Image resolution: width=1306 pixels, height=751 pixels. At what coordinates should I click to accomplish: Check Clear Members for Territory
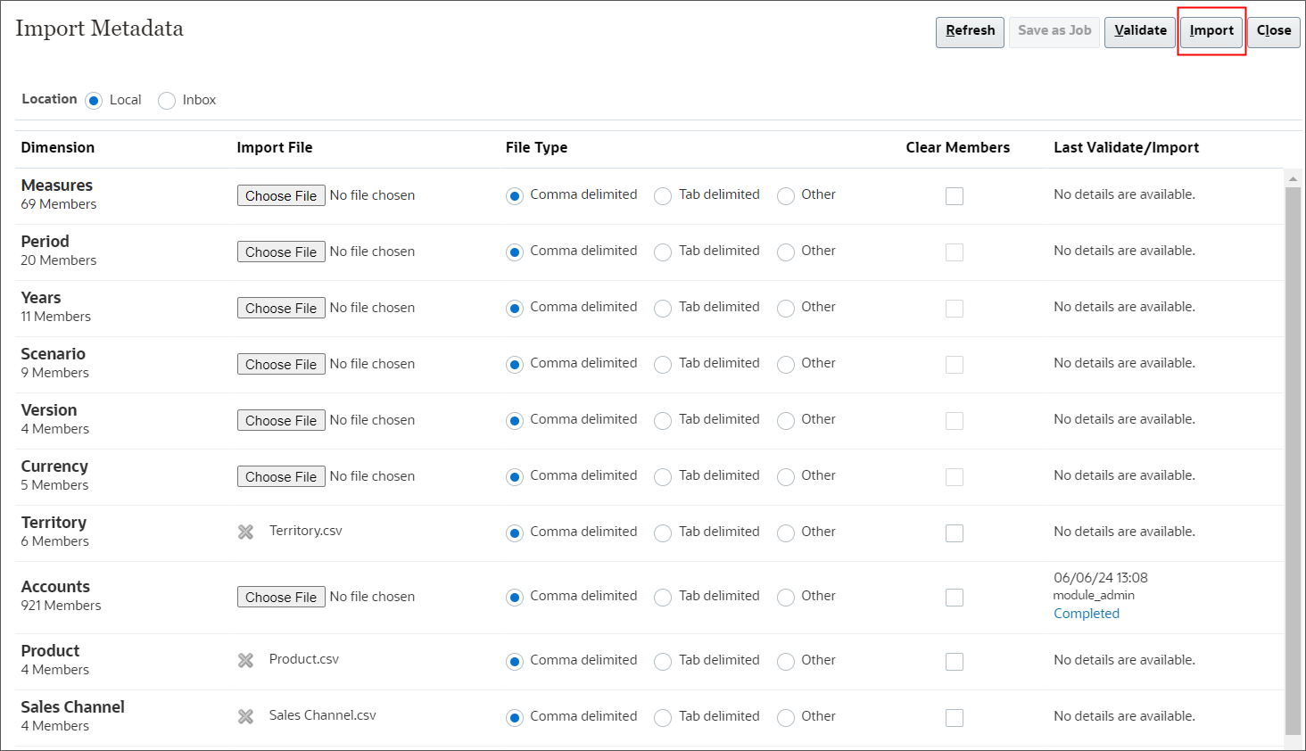click(954, 532)
